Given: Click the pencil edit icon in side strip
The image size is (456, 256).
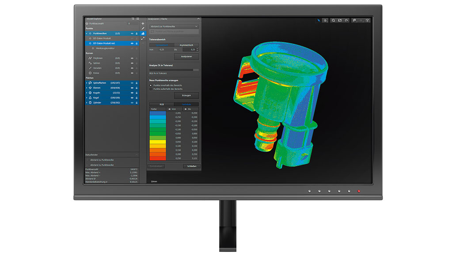Looking at the screenshot, I should pyautogui.click(x=143, y=28).
